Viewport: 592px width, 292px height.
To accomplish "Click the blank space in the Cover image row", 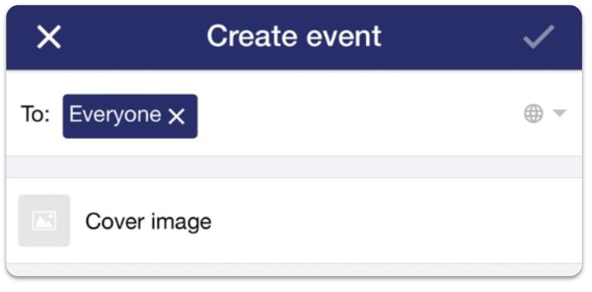I will [x=396, y=220].
